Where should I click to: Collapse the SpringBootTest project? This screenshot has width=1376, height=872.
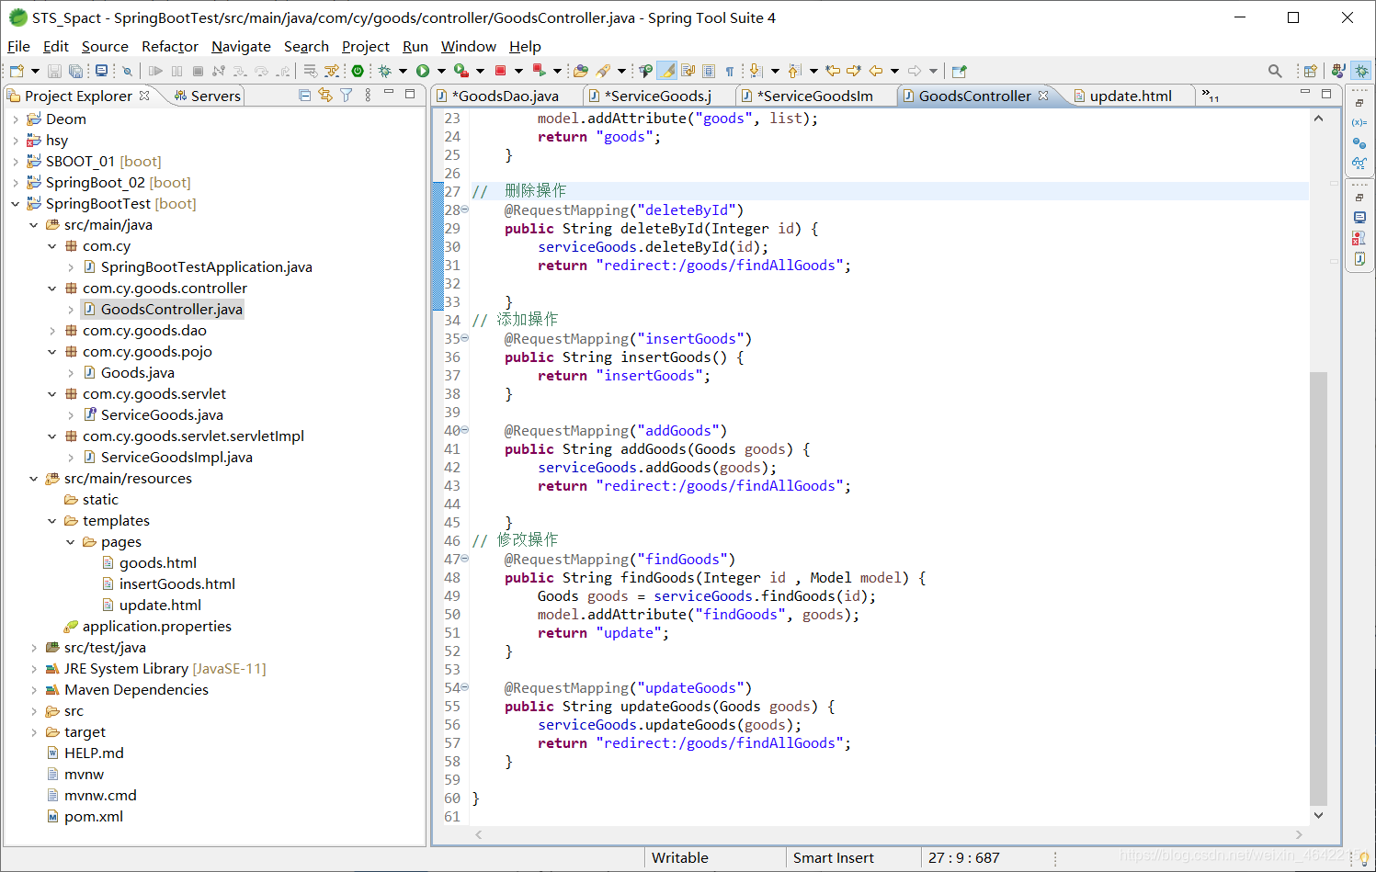point(16,204)
